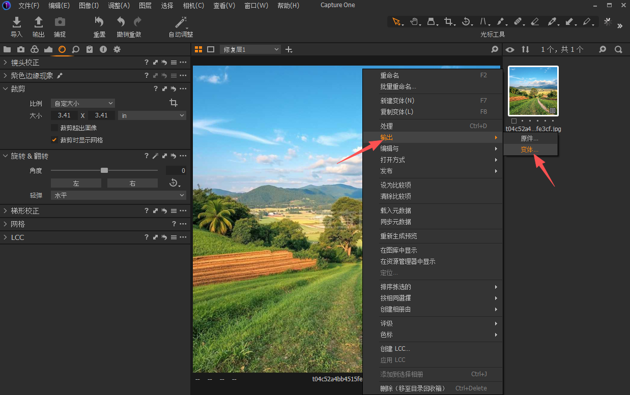Viewport: 630px width, 395px height.
Task: Select the annotation pencil tool
Action: (587, 22)
